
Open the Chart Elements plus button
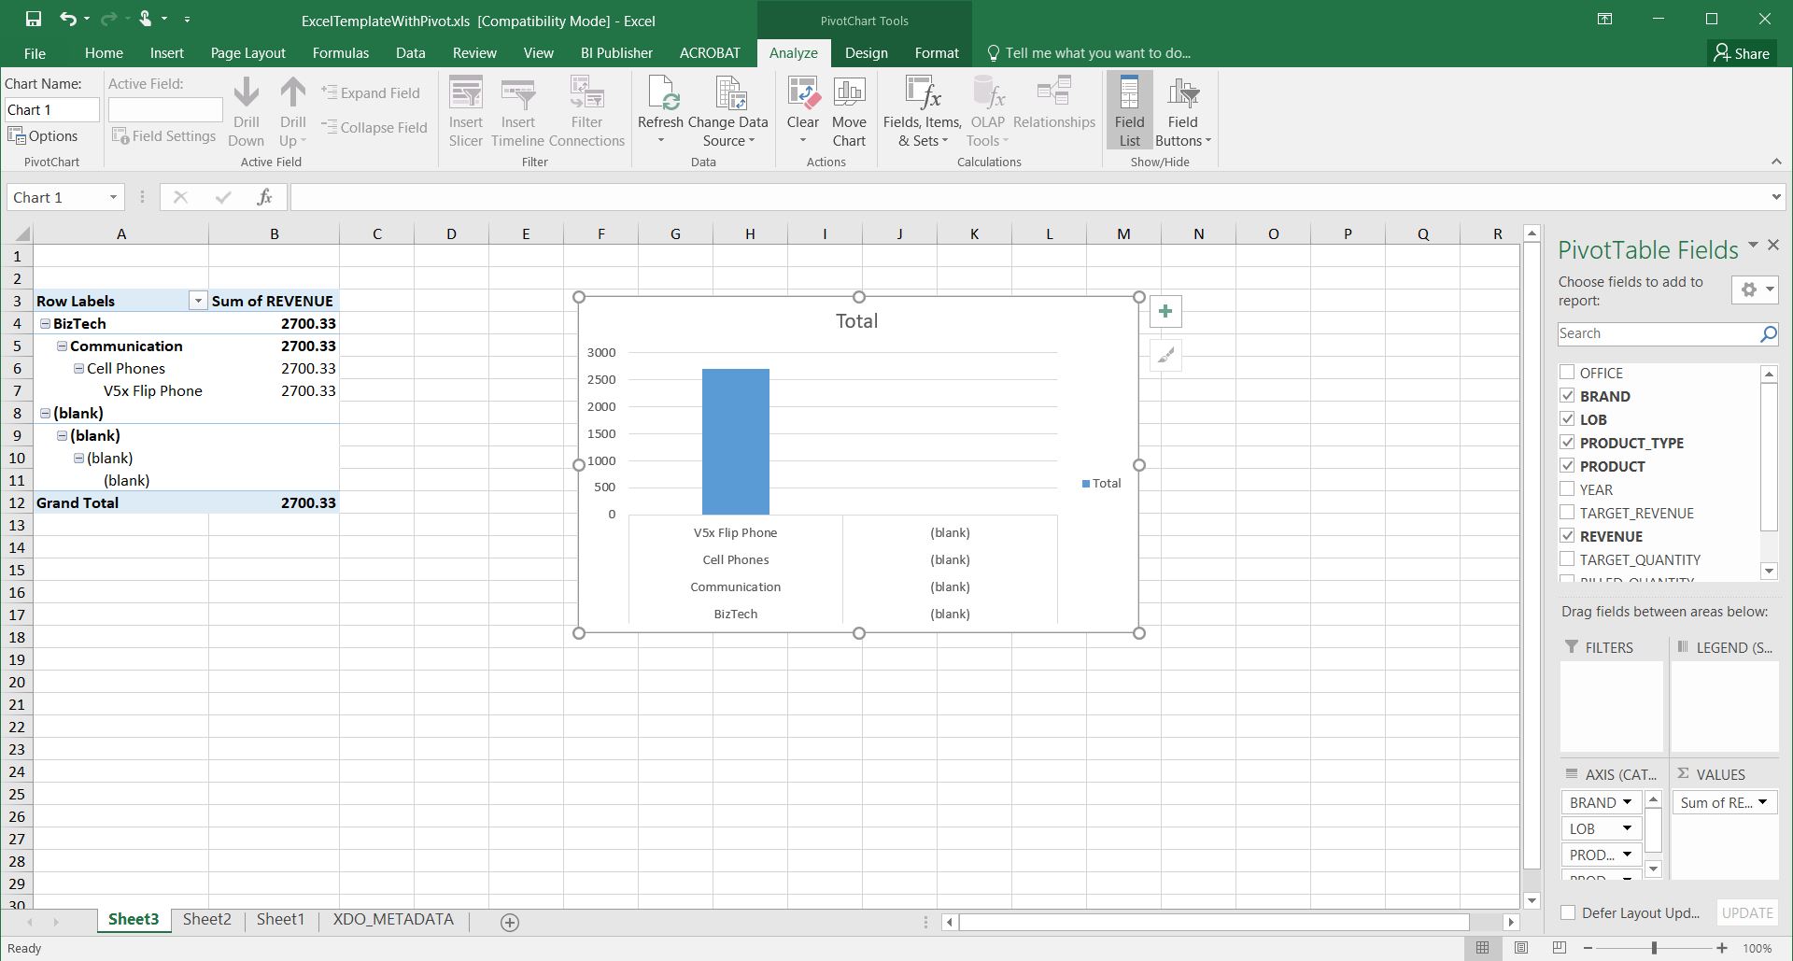(x=1165, y=312)
